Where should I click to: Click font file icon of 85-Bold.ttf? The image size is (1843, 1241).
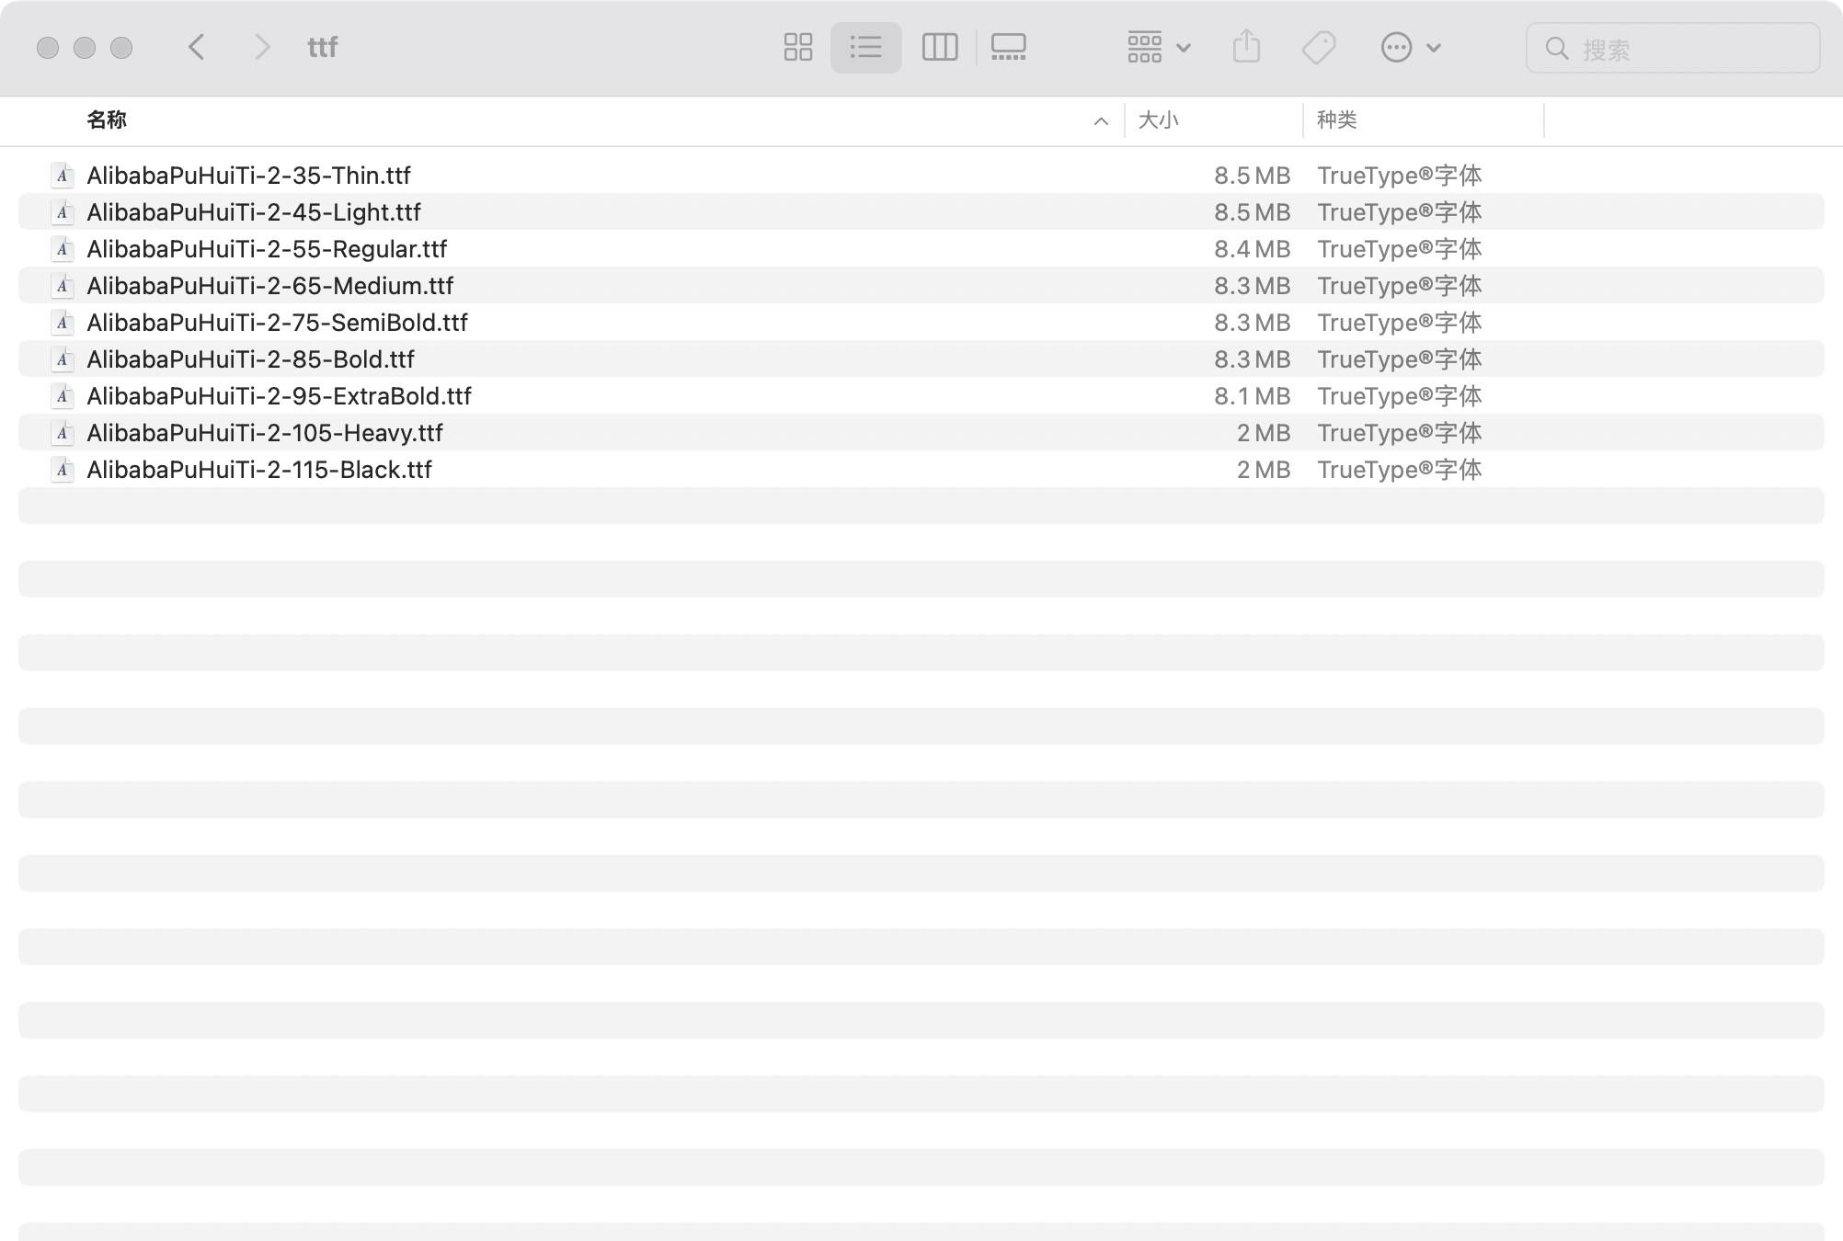tap(62, 359)
